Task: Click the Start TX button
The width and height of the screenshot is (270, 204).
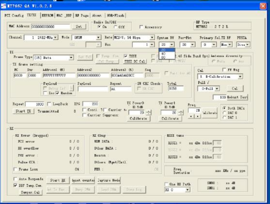Action: point(23,111)
